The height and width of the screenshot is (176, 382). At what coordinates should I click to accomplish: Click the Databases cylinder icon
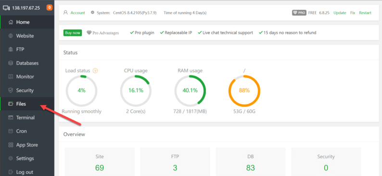point(11,63)
